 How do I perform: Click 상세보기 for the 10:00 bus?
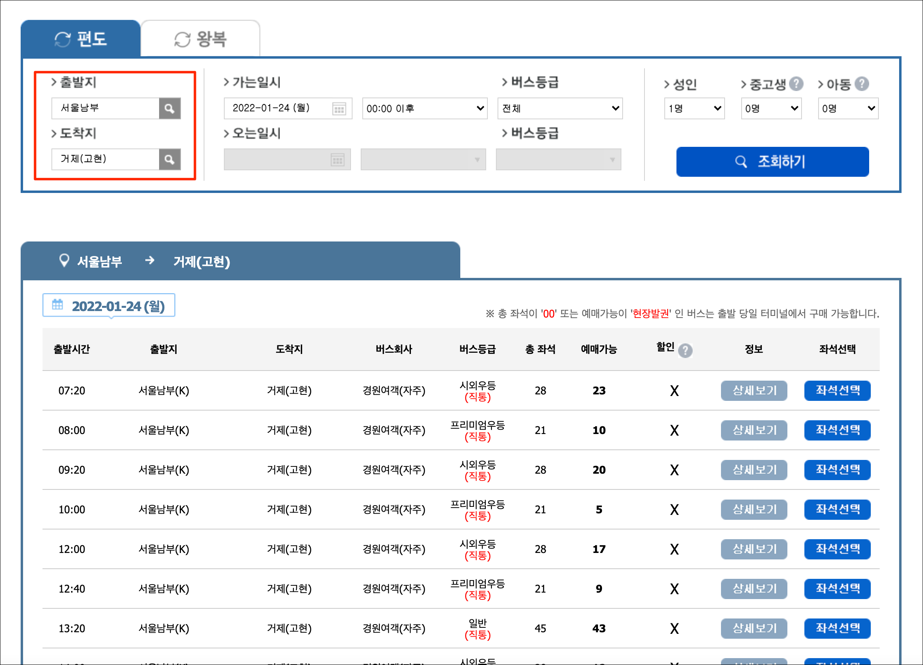pos(754,509)
